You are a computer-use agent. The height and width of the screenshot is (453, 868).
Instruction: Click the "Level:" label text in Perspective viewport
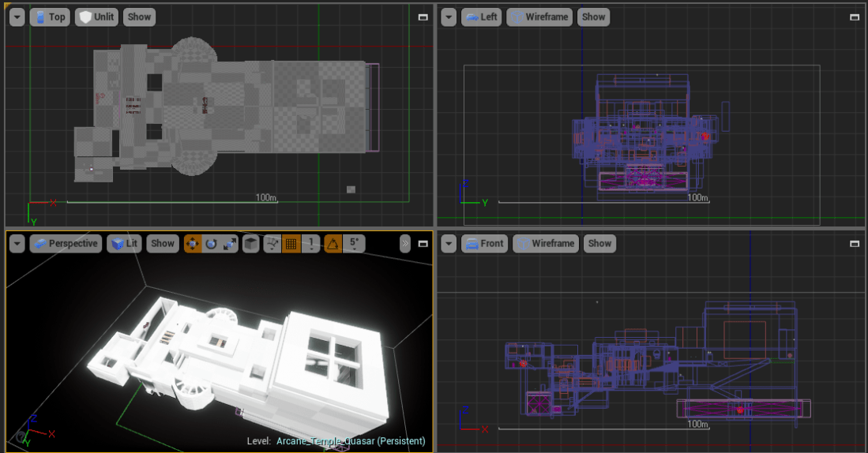(x=259, y=441)
